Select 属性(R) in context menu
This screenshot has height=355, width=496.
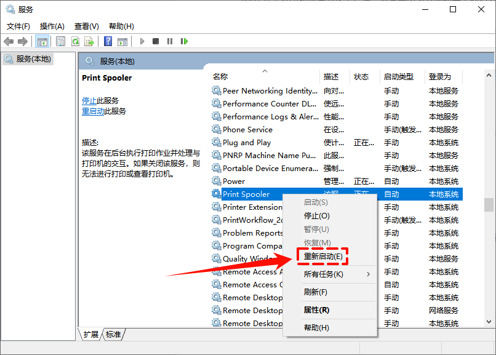point(316,309)
